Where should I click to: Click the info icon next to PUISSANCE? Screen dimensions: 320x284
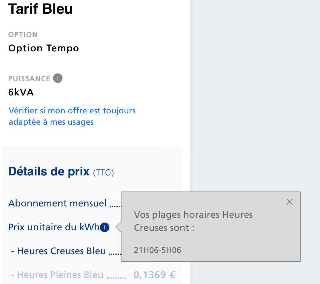click(58, 78)
